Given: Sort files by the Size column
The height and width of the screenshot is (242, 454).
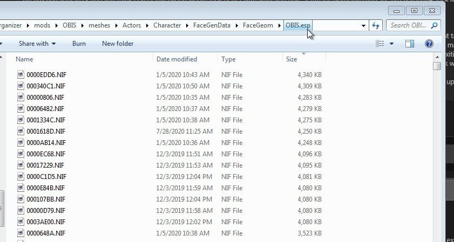Looking at the screenshot, I should tap(292, 59).
